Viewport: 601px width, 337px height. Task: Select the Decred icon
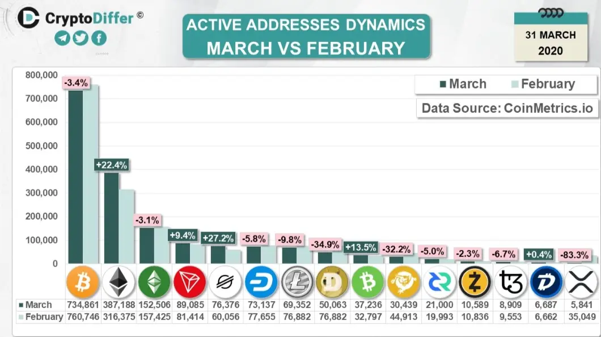[439, 282]
